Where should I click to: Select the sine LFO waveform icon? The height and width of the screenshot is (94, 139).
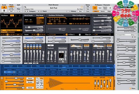point(38,78)
